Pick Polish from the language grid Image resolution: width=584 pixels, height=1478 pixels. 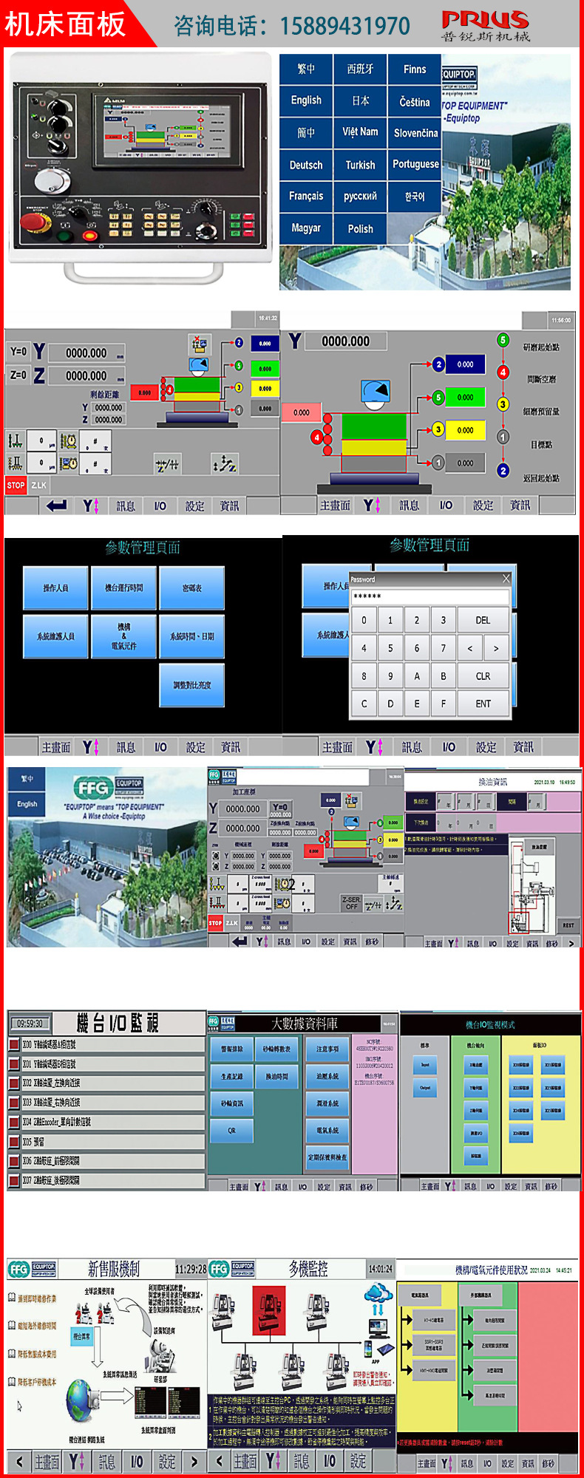360,228
